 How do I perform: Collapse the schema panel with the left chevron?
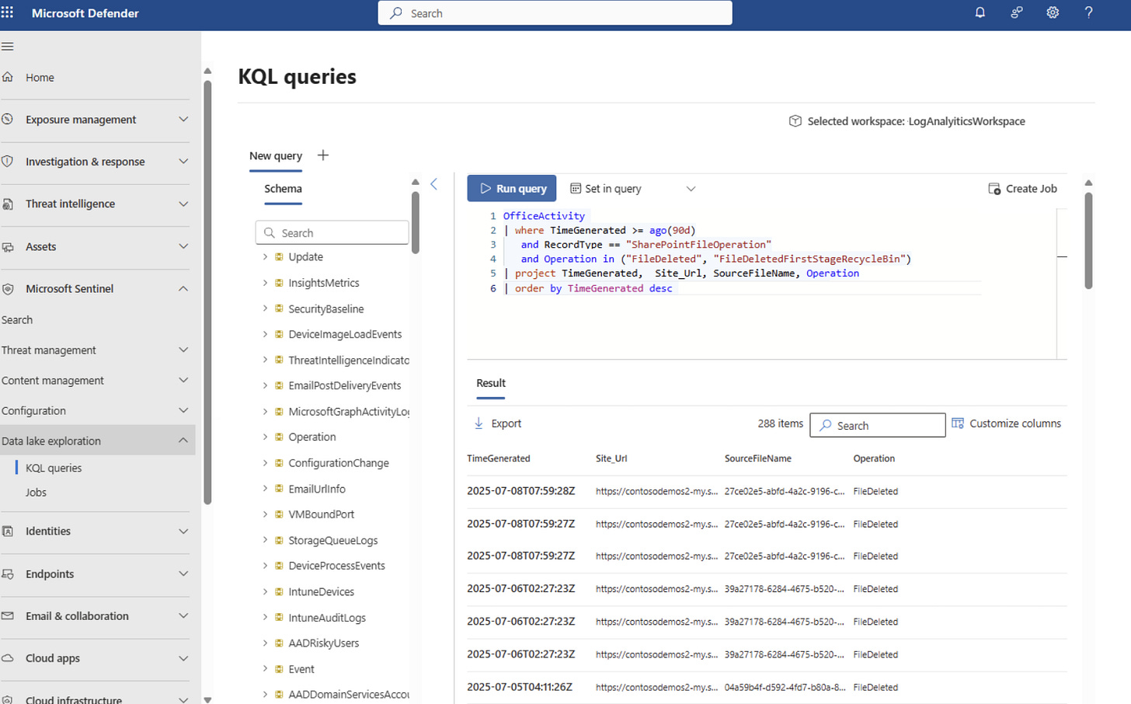[x=434, y=184]
